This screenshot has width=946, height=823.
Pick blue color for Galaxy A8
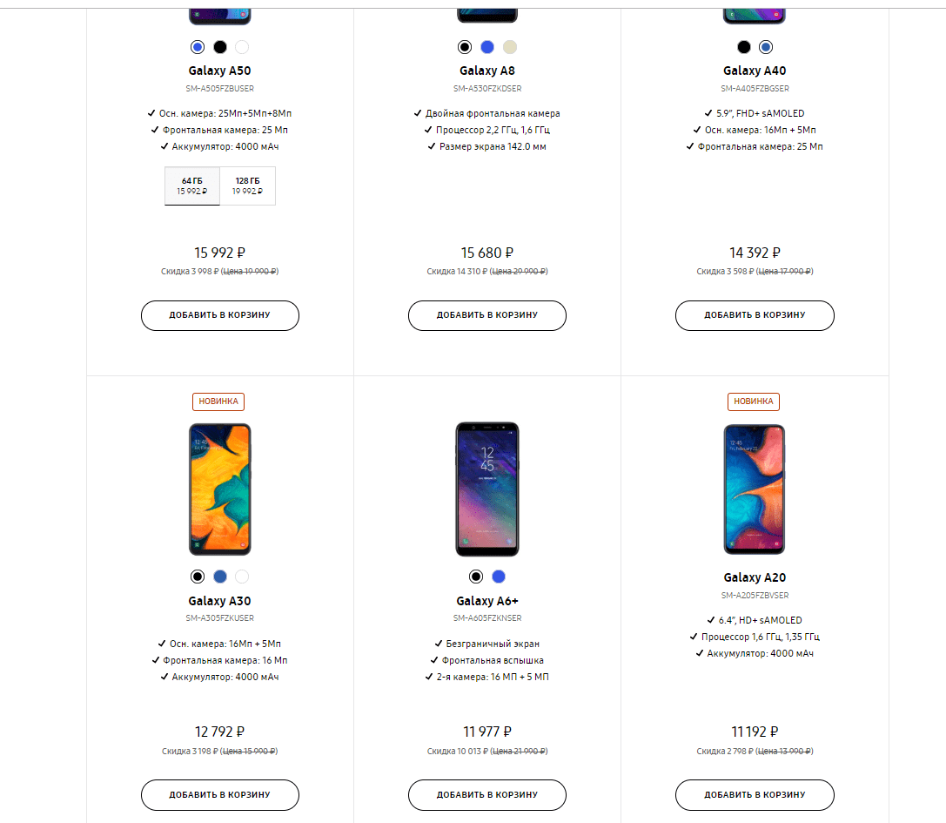click(487, 47)
